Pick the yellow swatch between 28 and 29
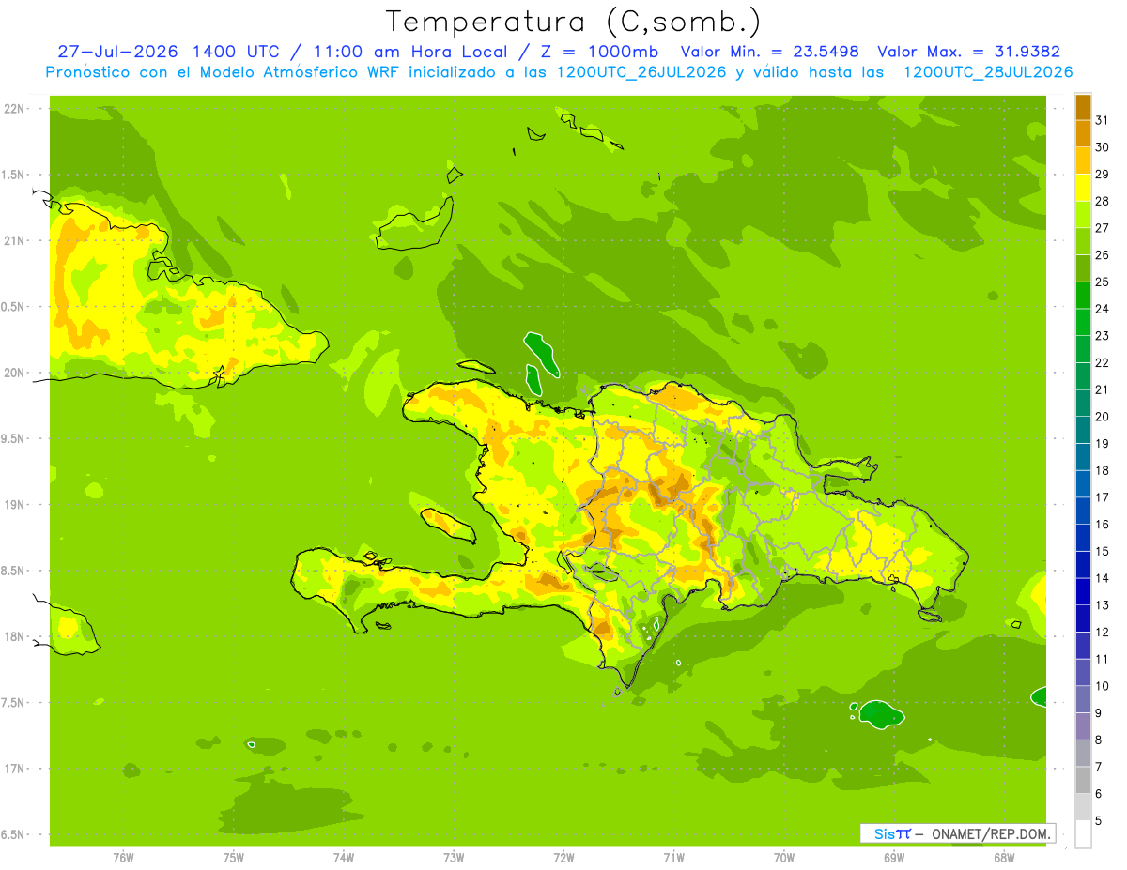The image size is (1127, 870). (1083, 188)
